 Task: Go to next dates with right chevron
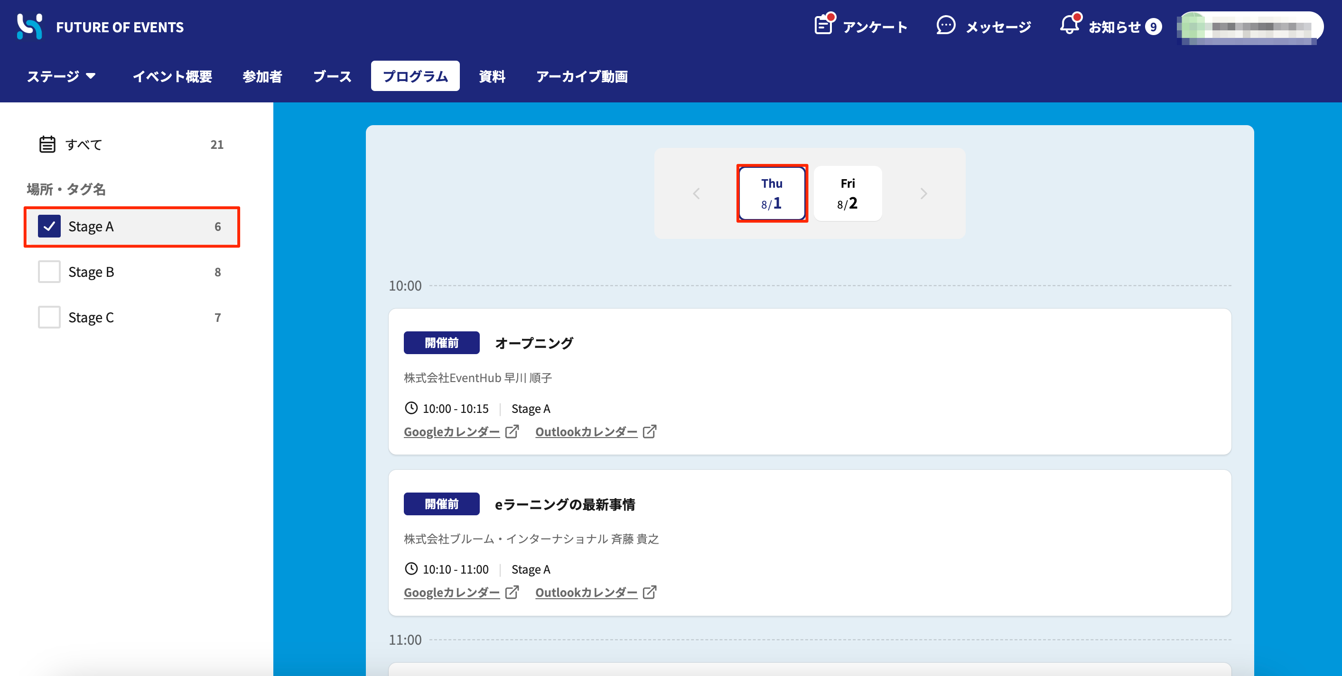923,193
